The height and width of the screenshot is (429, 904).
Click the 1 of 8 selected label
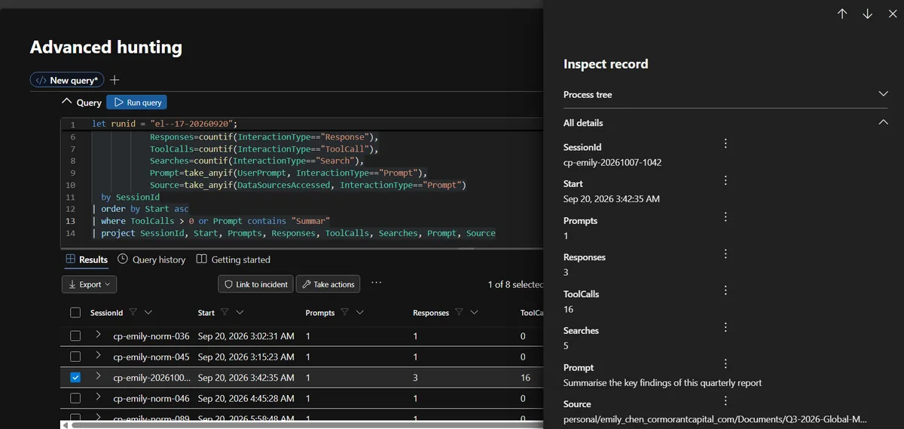(515, 284)
